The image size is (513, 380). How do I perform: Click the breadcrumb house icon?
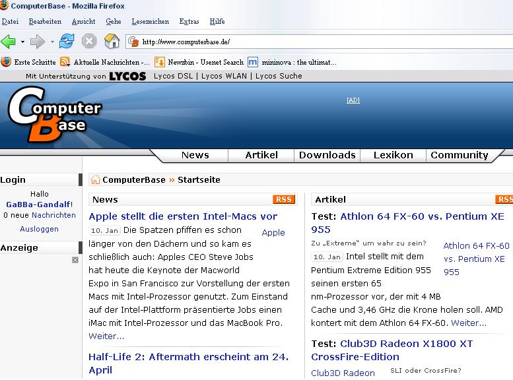pyautogui.click(x=95, y=179)
